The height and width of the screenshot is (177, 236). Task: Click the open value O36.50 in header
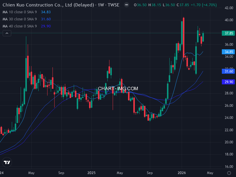pos(140,5)
